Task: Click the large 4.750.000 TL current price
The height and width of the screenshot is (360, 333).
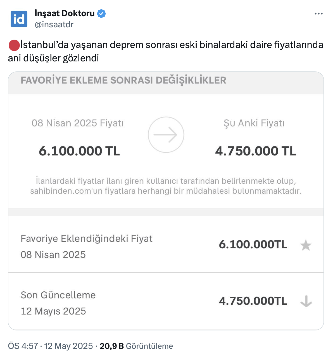Action: click(255, 151)
